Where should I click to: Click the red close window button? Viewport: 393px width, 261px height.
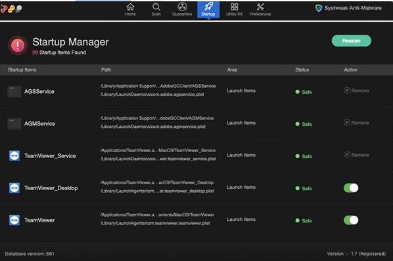(3, 9)
